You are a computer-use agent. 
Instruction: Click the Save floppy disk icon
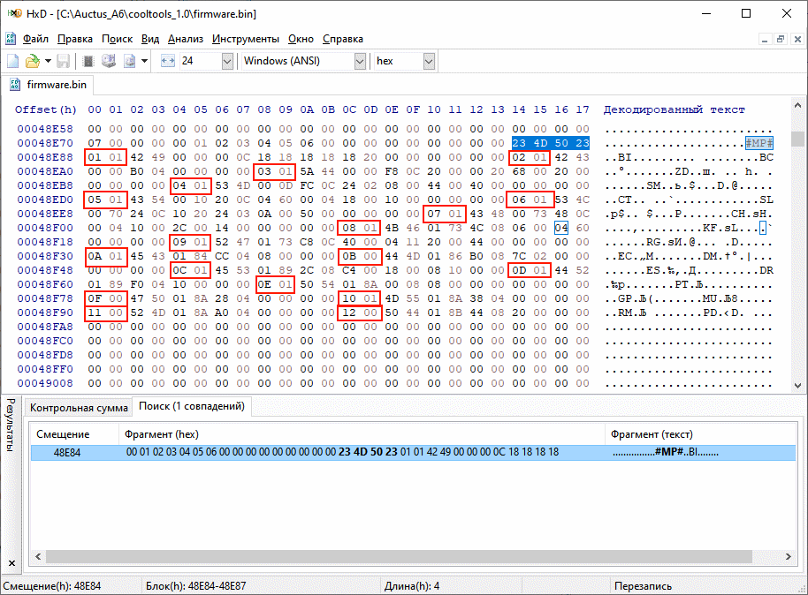[x=63, y=61]
